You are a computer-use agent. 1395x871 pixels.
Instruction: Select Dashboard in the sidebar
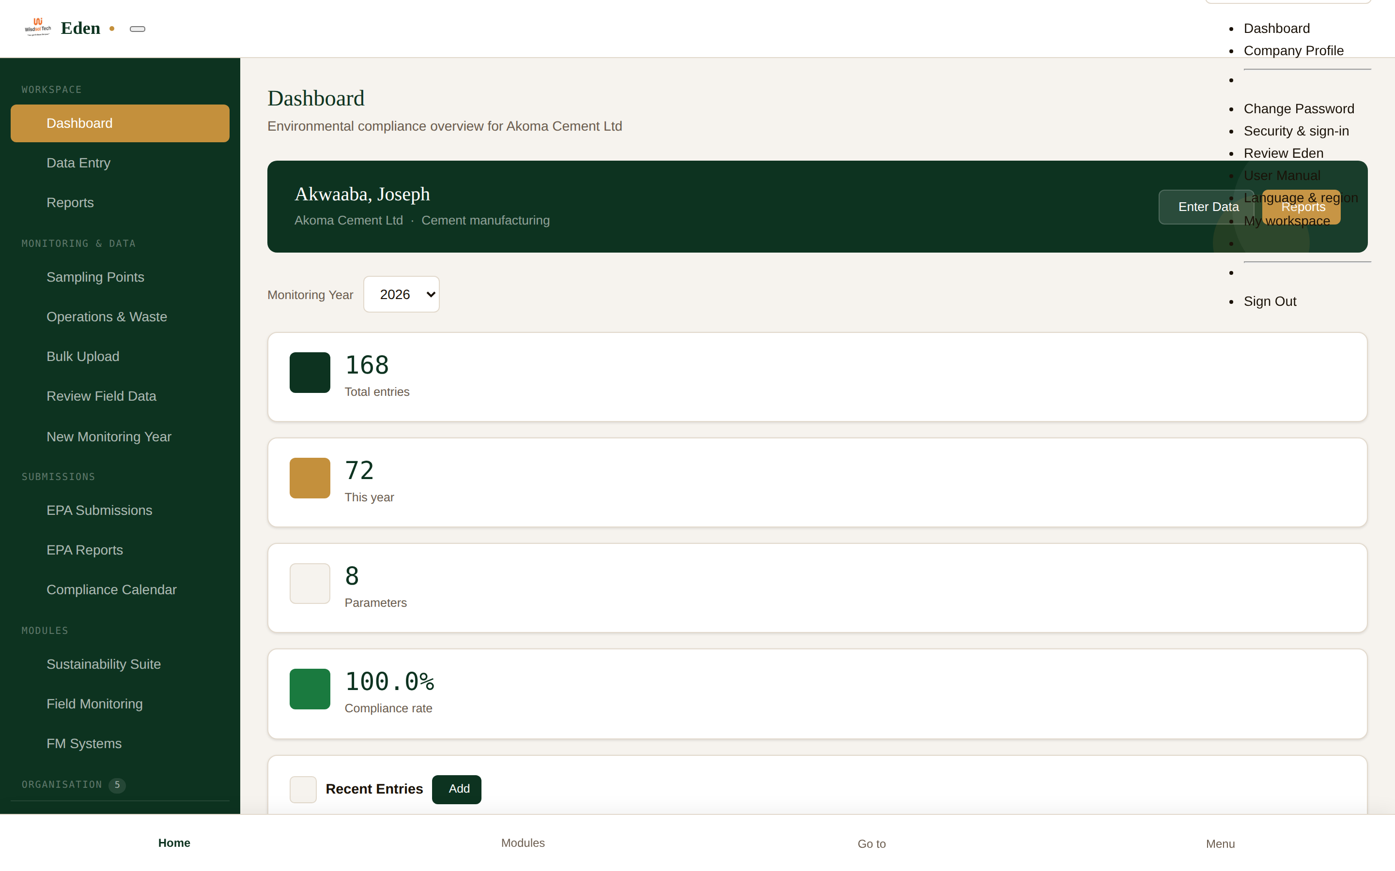click(x=120, y=123)
